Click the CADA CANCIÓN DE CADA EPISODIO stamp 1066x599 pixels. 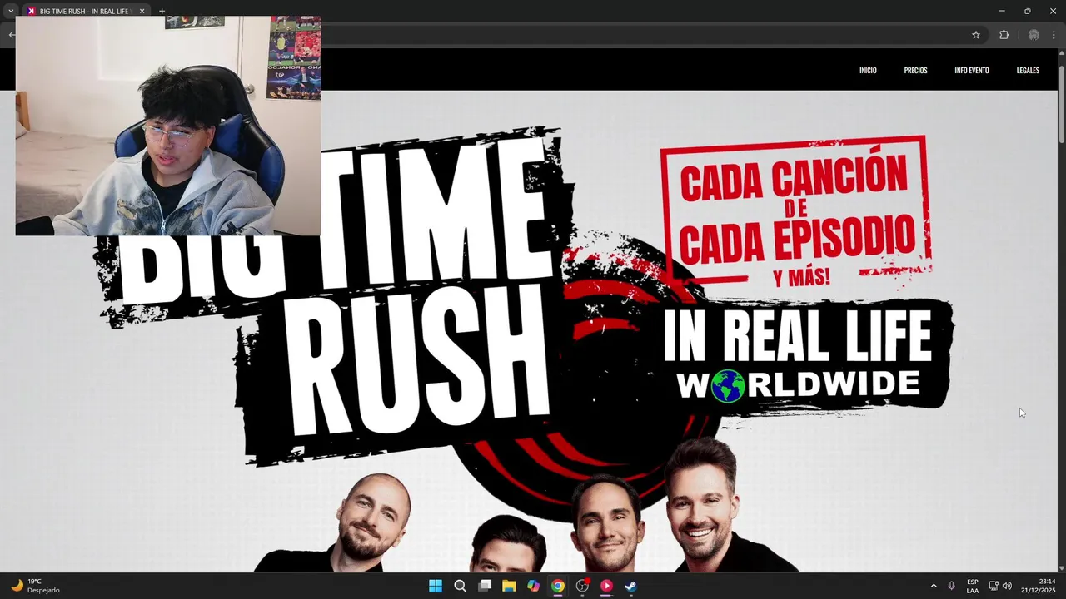[795, 212]
